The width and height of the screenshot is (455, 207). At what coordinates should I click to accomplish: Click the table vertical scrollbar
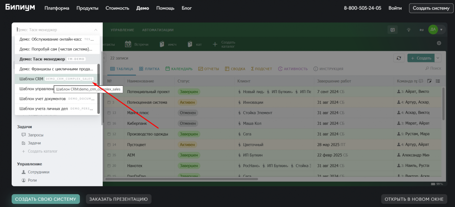click(x=444, y=103)
